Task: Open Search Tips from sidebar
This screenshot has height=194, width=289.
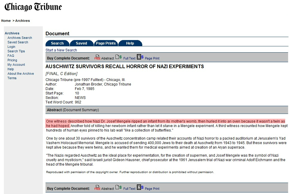Action: tap(16, 51)
